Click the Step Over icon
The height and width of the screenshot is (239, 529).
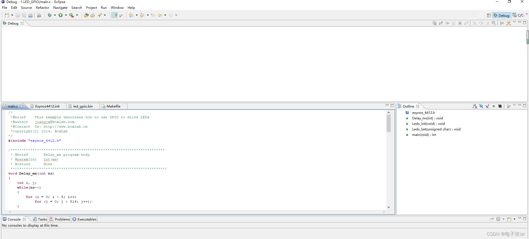[x=481, y=23]
